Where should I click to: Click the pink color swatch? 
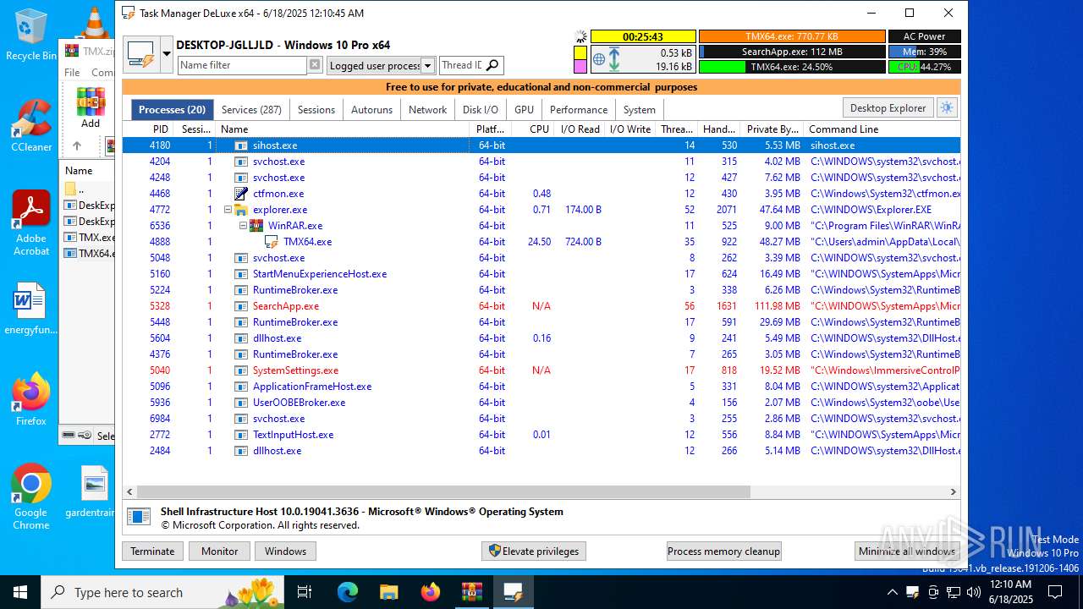580,67
